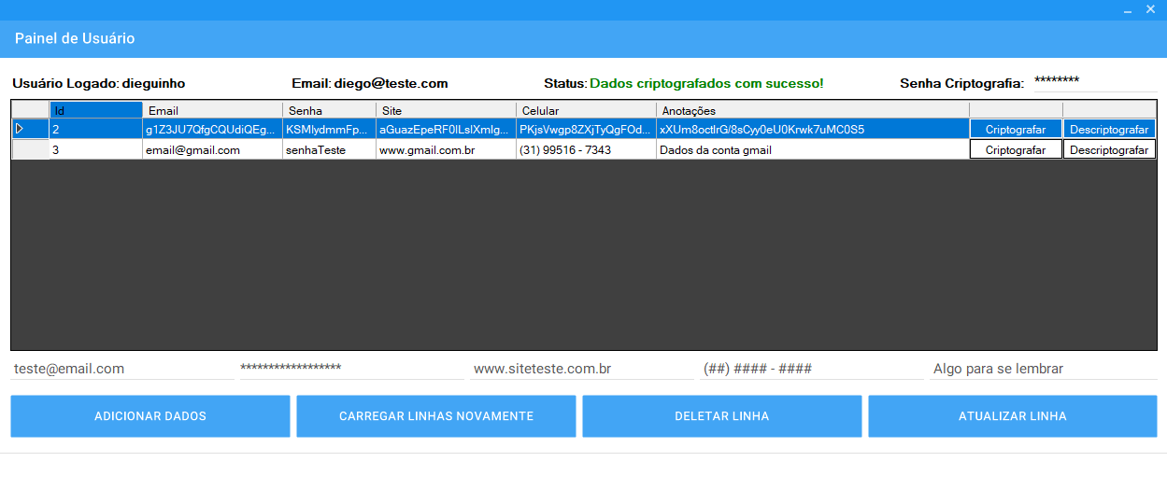Minimize the Painel de Usuário window
The height and width of the screenshot is (504, 1167).
click(1128, 9)
